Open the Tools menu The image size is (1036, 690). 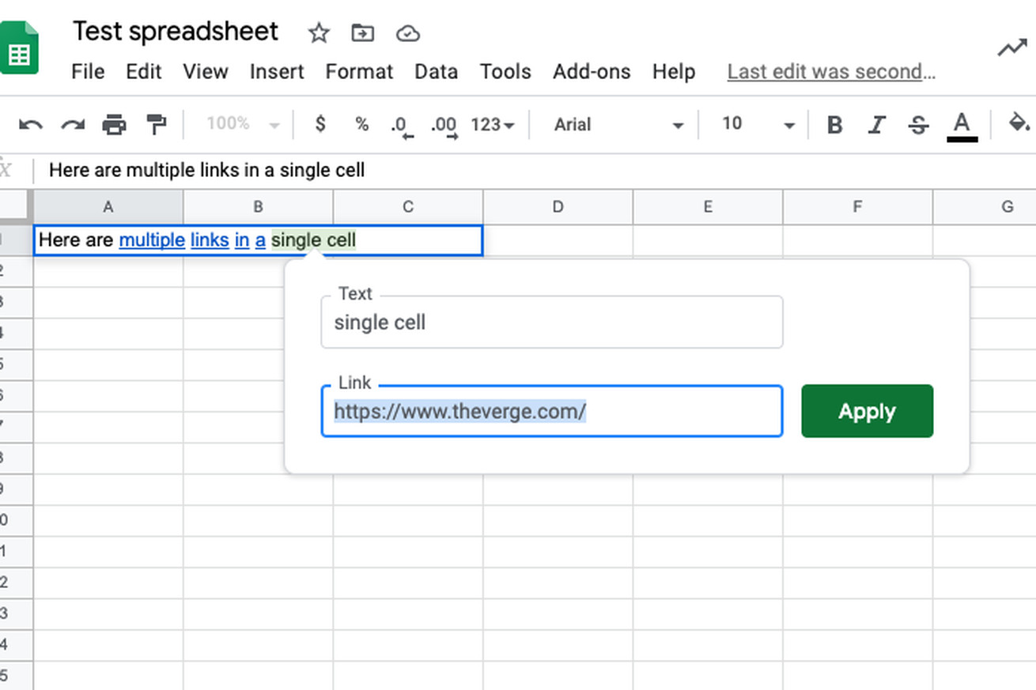click(x=505, y=72)
